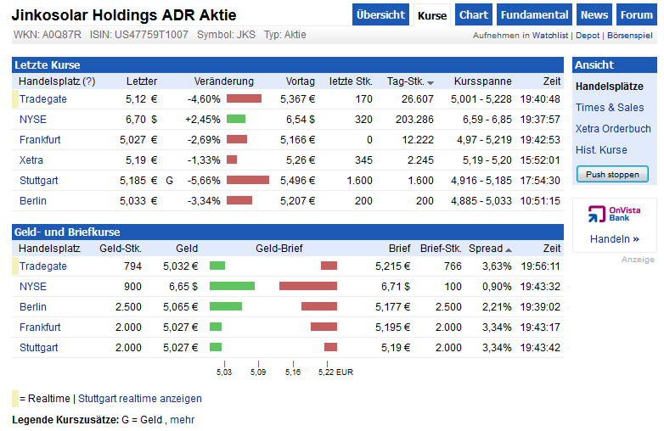Click the Tag-Stk. sort arrow
The height and width of the screenshot is (431, 664).
pyautogui.click(x=430, y=82)
